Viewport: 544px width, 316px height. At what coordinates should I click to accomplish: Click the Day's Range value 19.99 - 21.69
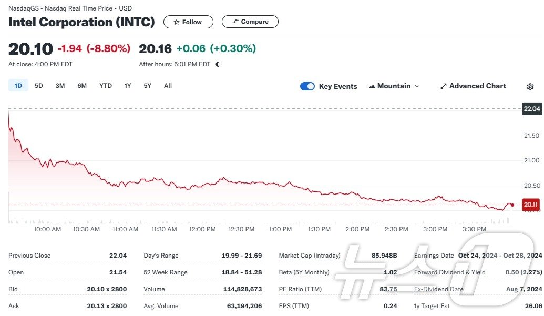241,256
